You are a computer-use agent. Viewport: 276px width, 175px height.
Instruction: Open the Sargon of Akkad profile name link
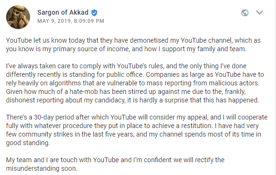[x=63, y=12]
